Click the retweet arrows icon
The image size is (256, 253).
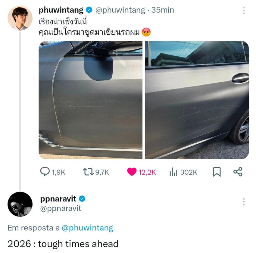(x=89, y=172)
